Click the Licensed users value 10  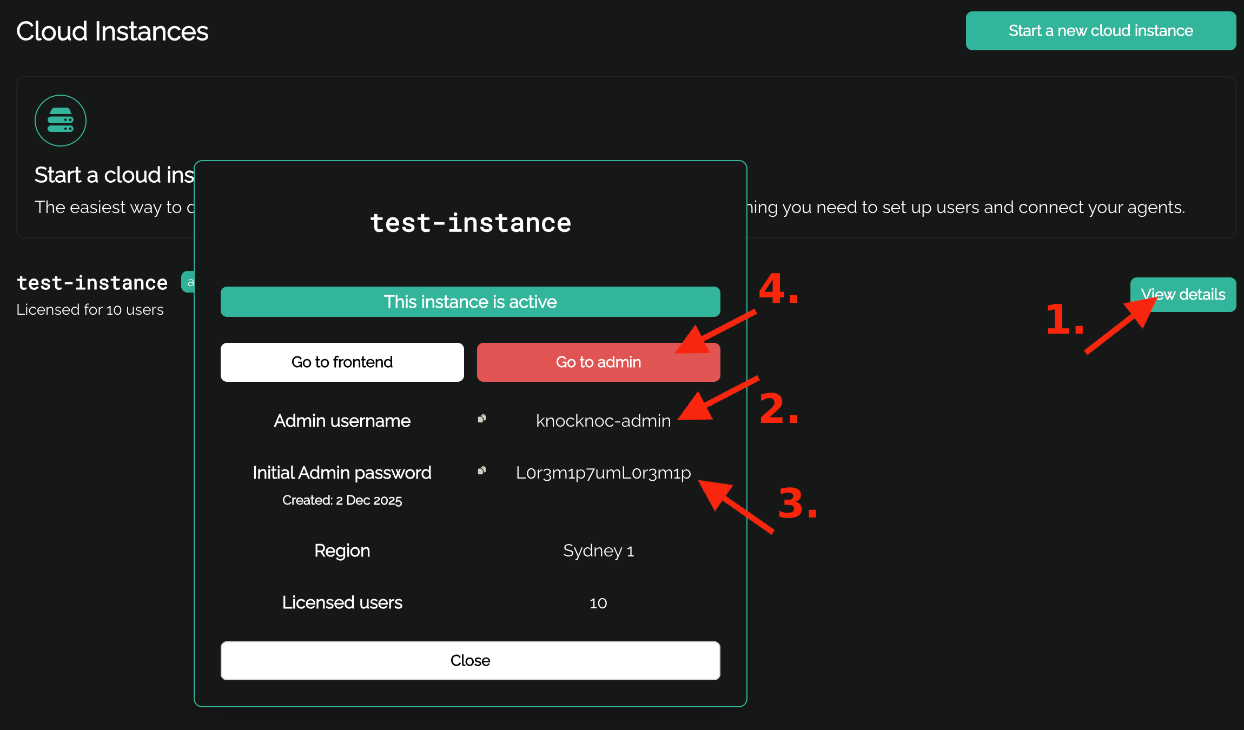(598, 602)
